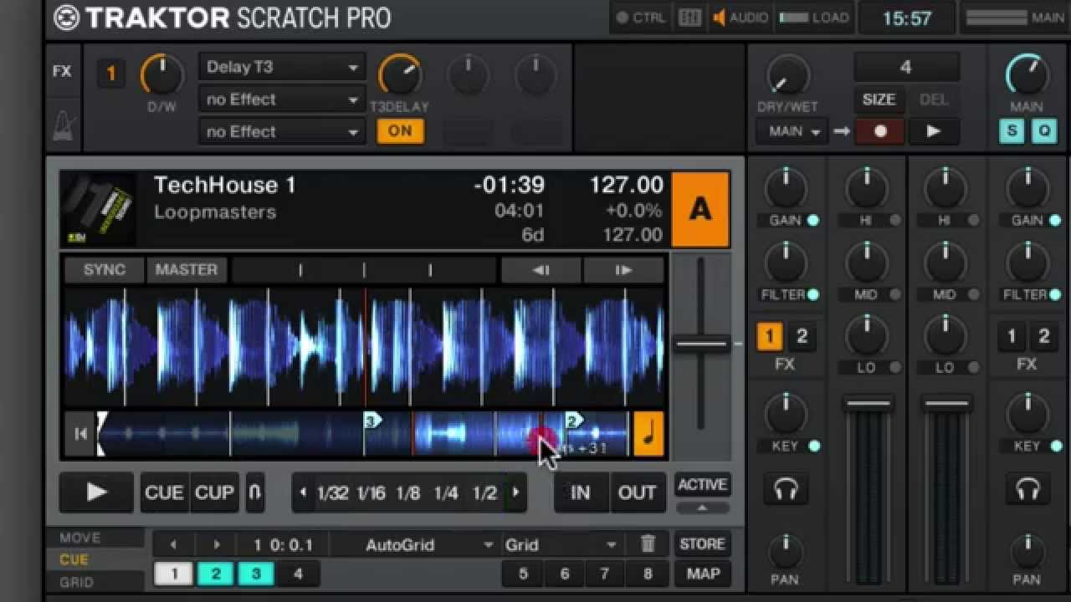Toggle FX unit 1 on right channel
The width and height of the screenshot is (1071, 602).
click(1011, 337)
